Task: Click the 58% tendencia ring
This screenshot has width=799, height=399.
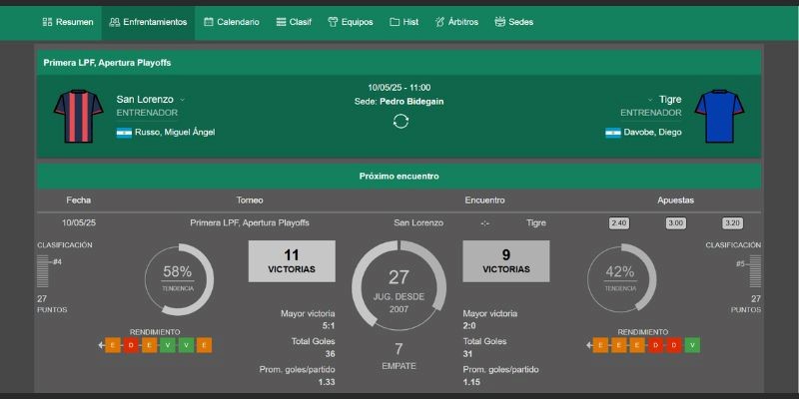Action: (x=179, y=279)
